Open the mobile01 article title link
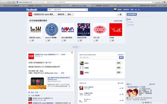Image resolution: width=167 pixels, height=104 pixels. pyautogui.click(x=58, y=79)
